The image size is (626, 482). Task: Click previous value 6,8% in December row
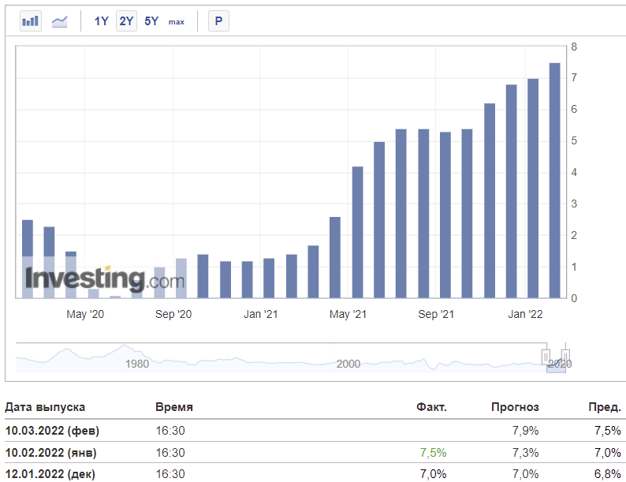point(608,474)
